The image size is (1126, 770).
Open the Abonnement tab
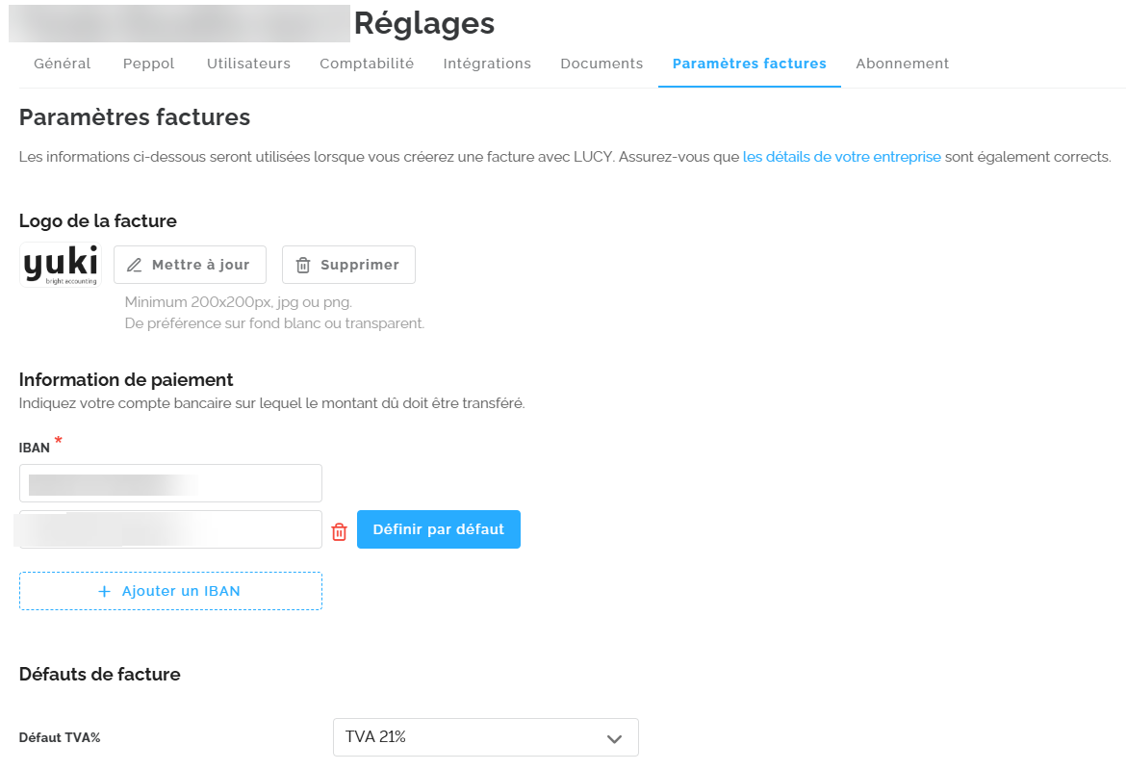click(x=902, y=64)
